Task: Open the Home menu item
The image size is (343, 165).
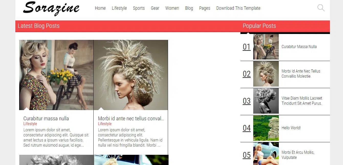Action: [100, 8]
